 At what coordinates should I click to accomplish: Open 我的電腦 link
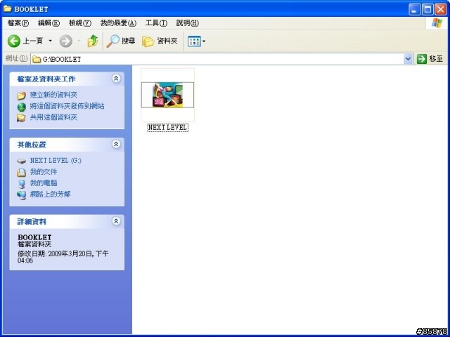point(44,183)
